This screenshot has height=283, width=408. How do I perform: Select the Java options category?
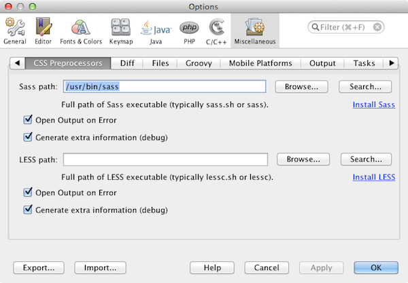coord(155,31)
